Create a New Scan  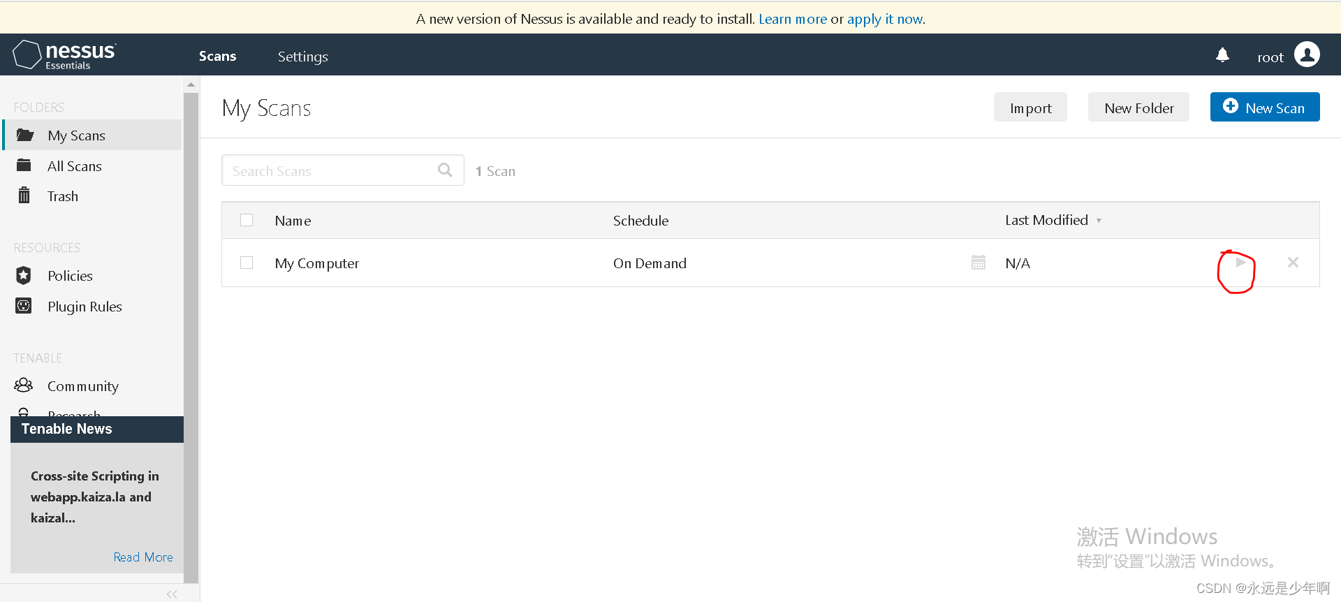point(1265,107)
